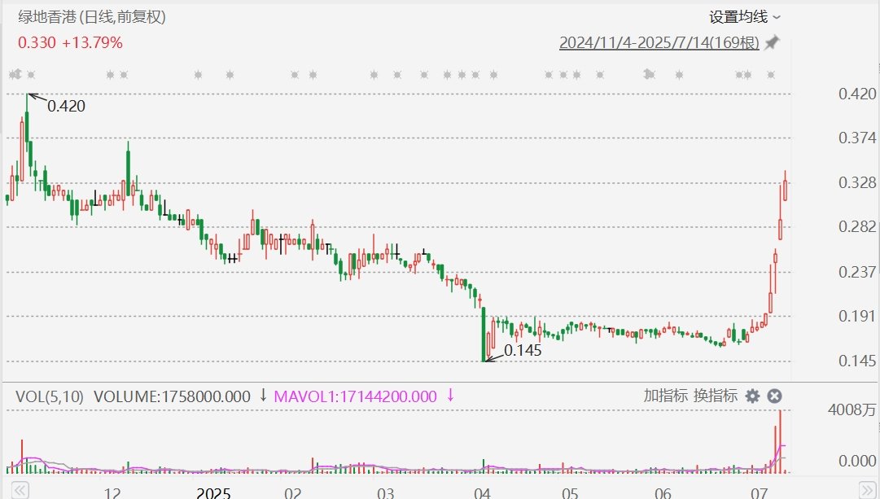The image size is (880, 499).
Task: Jump to earlier data with the left double-arrow button
Action: point(20,489)
